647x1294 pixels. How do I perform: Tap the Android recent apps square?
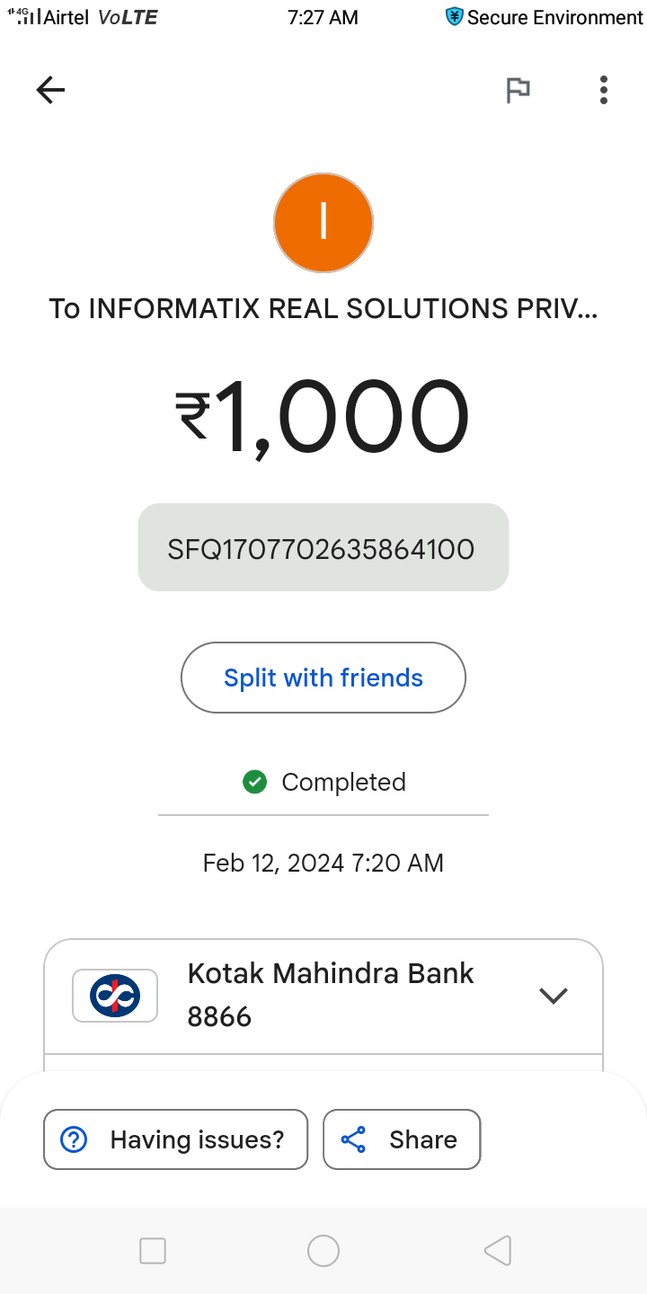(x=153, y=1251)
